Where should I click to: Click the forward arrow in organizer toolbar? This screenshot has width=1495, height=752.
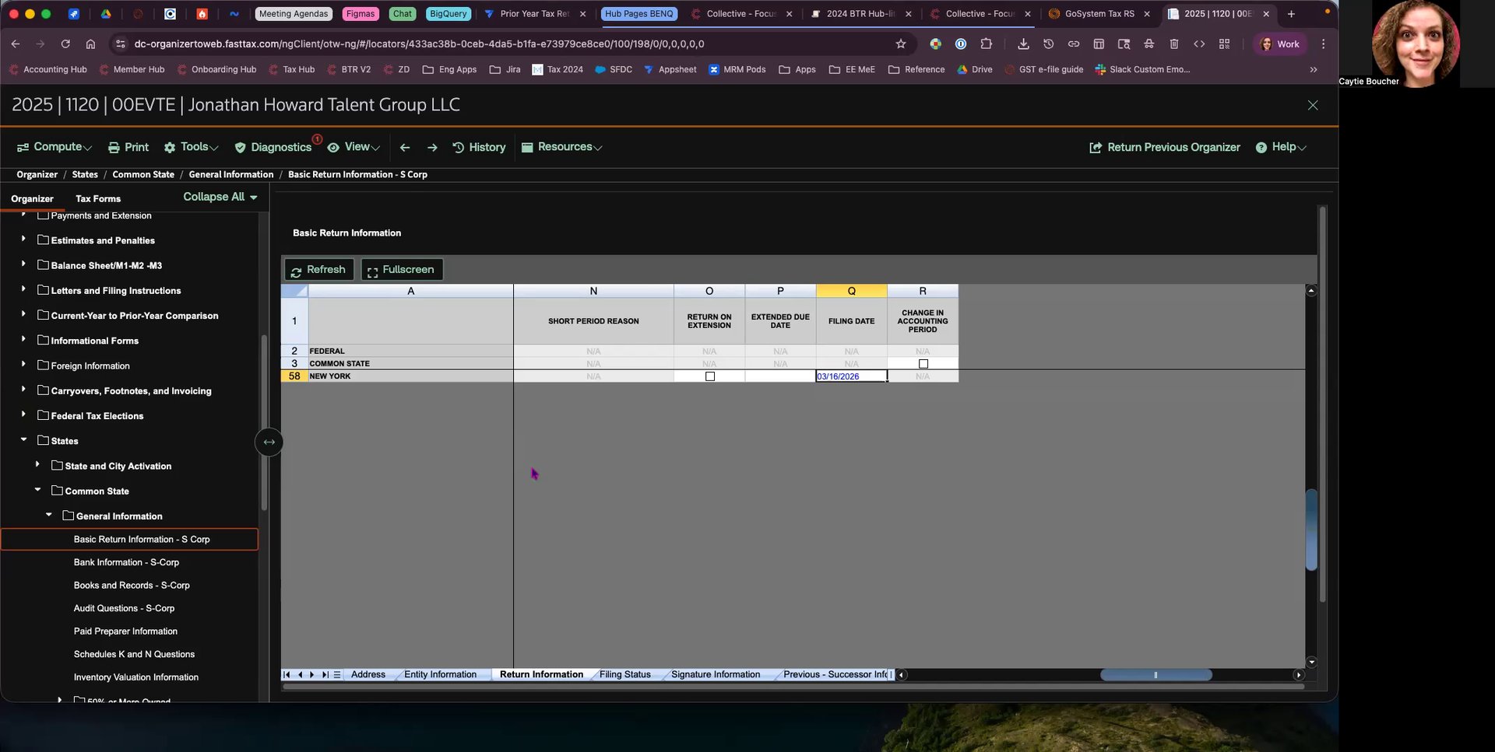click(x=432, y=147)
